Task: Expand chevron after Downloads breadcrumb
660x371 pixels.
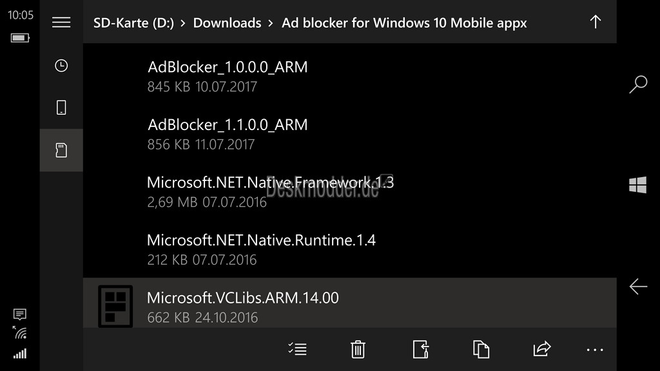Action: [271, 23]
